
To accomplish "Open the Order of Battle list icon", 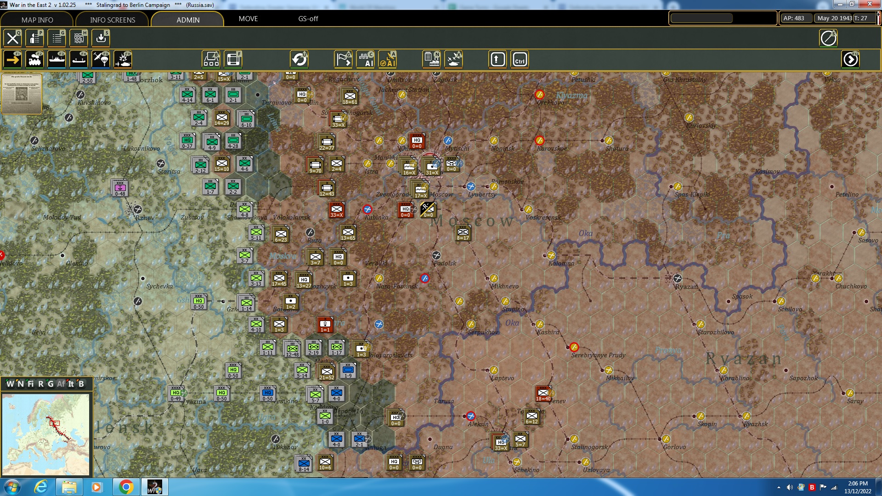I will point(57,38).
